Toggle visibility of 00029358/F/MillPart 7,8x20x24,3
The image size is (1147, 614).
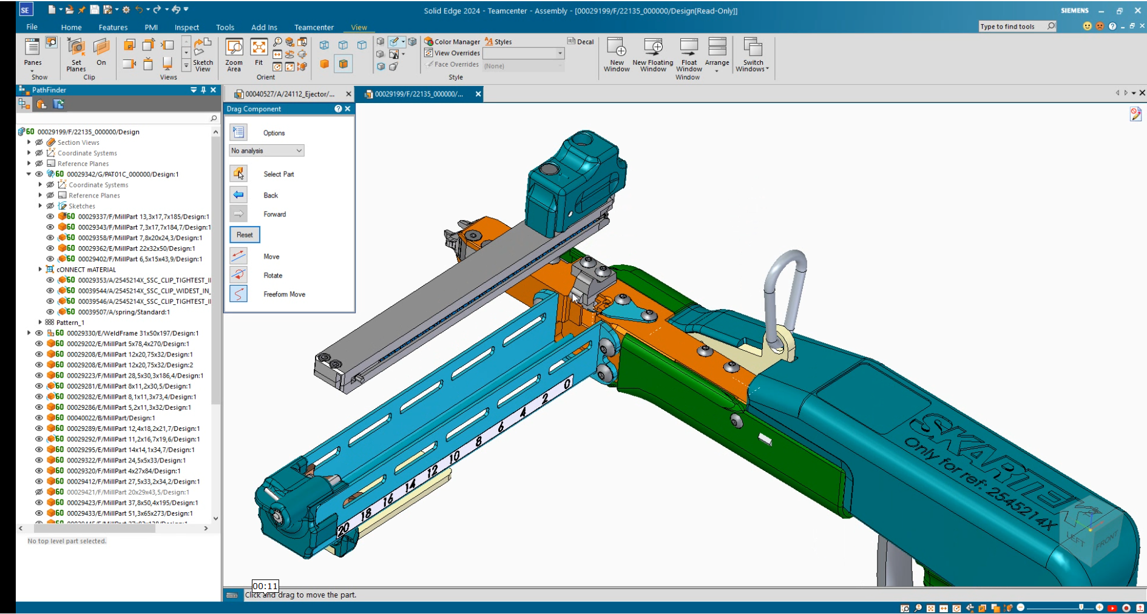click(50, 238)
